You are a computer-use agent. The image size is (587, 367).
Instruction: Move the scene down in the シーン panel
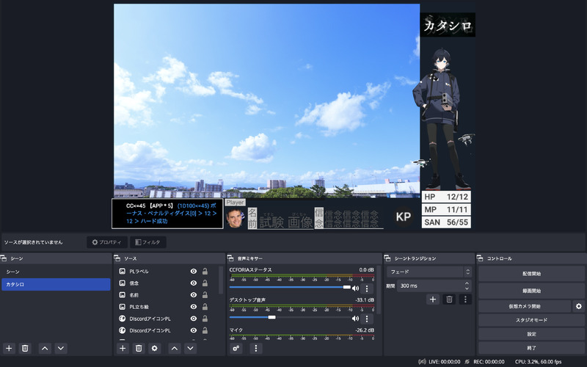pos(61,348)
